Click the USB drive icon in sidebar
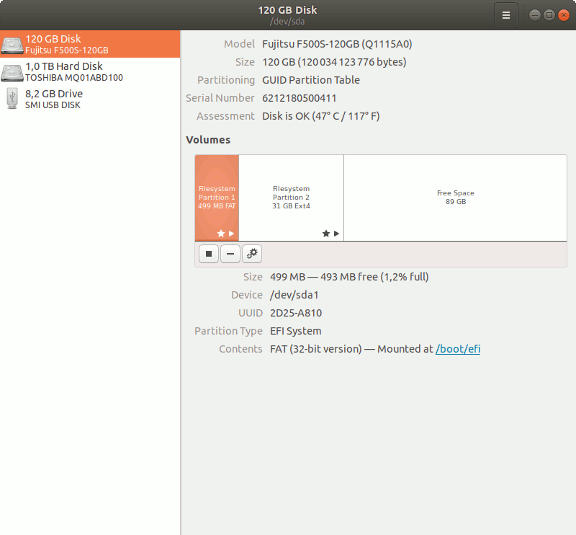Screen dimensions: 576x535 12,99
